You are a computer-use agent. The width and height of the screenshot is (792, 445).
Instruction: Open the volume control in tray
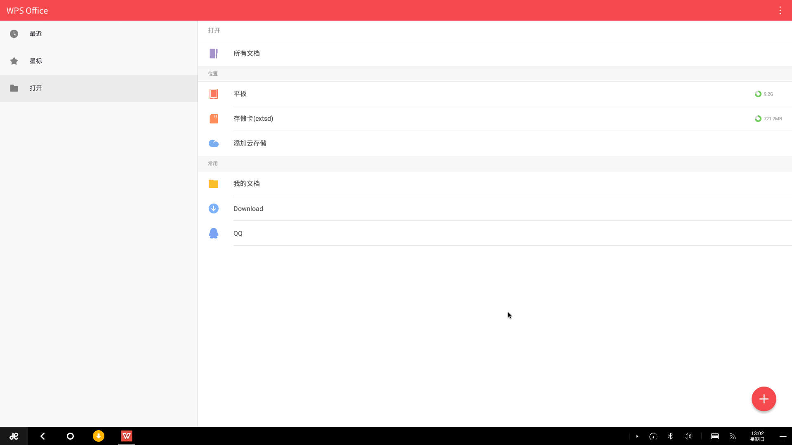click(688, 436)
